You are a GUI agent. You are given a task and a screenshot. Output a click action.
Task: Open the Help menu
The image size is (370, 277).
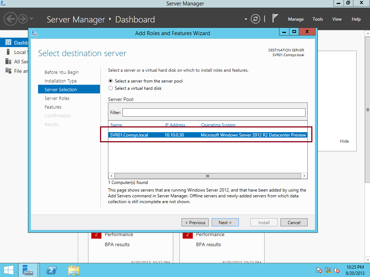356,19
